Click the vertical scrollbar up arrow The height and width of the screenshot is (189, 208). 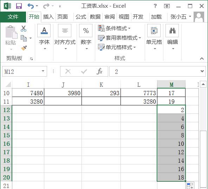[203, 84]
